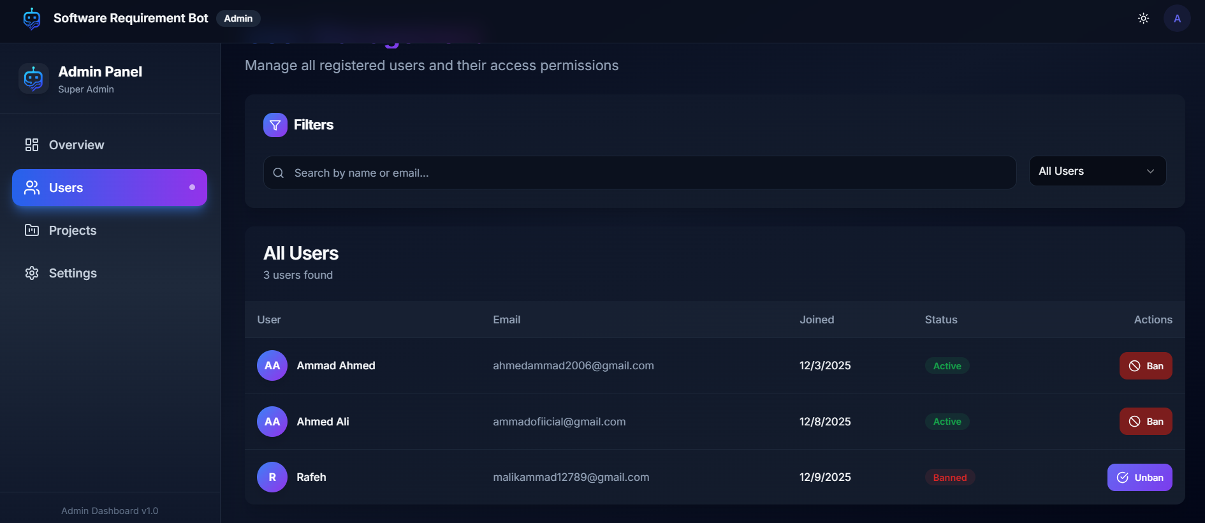Expand the All Users filter dropdown
The image size is (1205, 523).
point(1097,171)
